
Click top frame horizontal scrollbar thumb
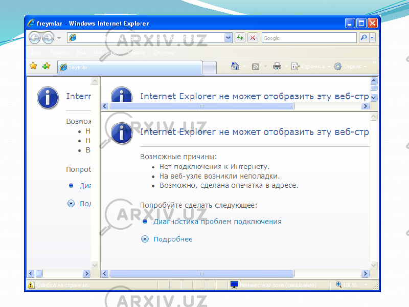click(202, 106)
